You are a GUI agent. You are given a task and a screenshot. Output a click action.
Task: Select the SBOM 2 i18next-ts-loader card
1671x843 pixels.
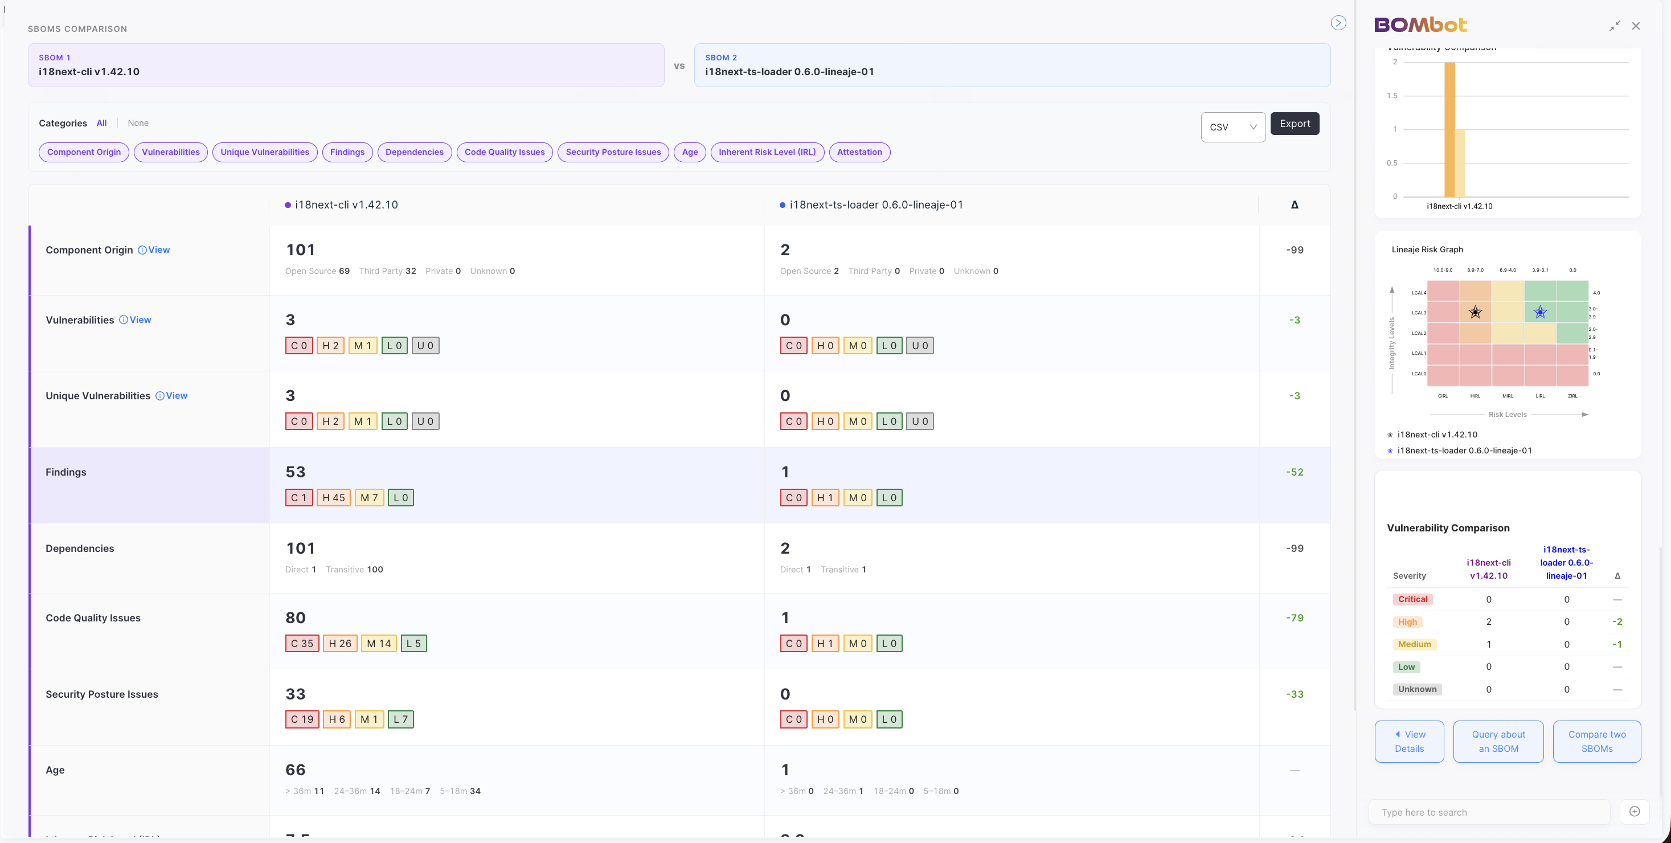(x=1012, y=65)
